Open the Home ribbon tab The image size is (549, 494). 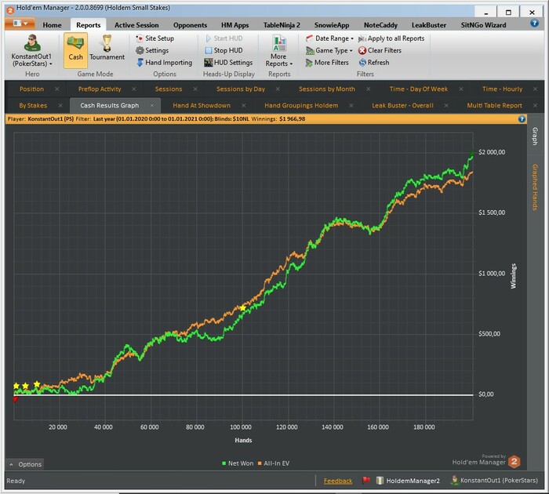pos(52,25)
